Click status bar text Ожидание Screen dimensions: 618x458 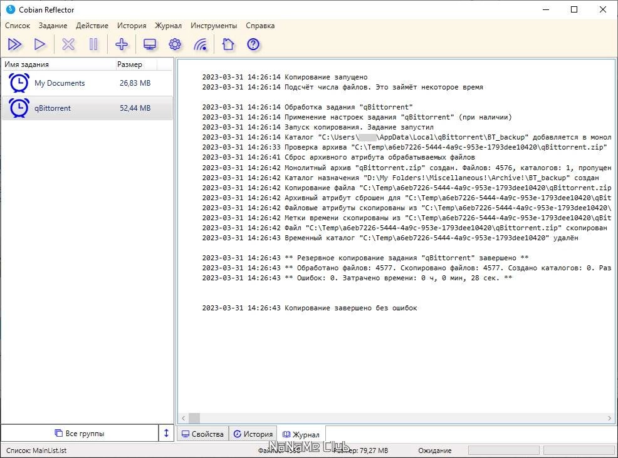(435, 450)
